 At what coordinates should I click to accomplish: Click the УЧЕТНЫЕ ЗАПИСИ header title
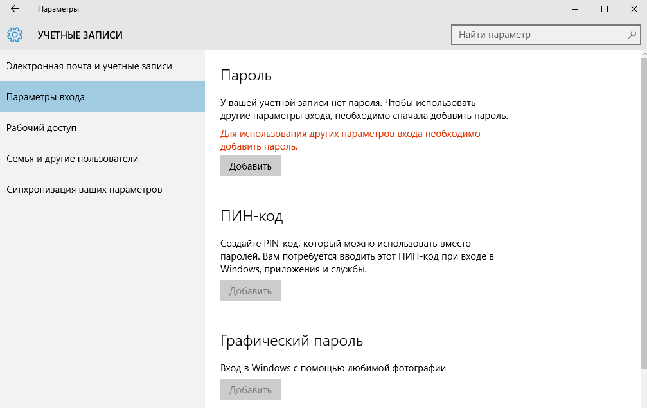[x=80, y=35]
